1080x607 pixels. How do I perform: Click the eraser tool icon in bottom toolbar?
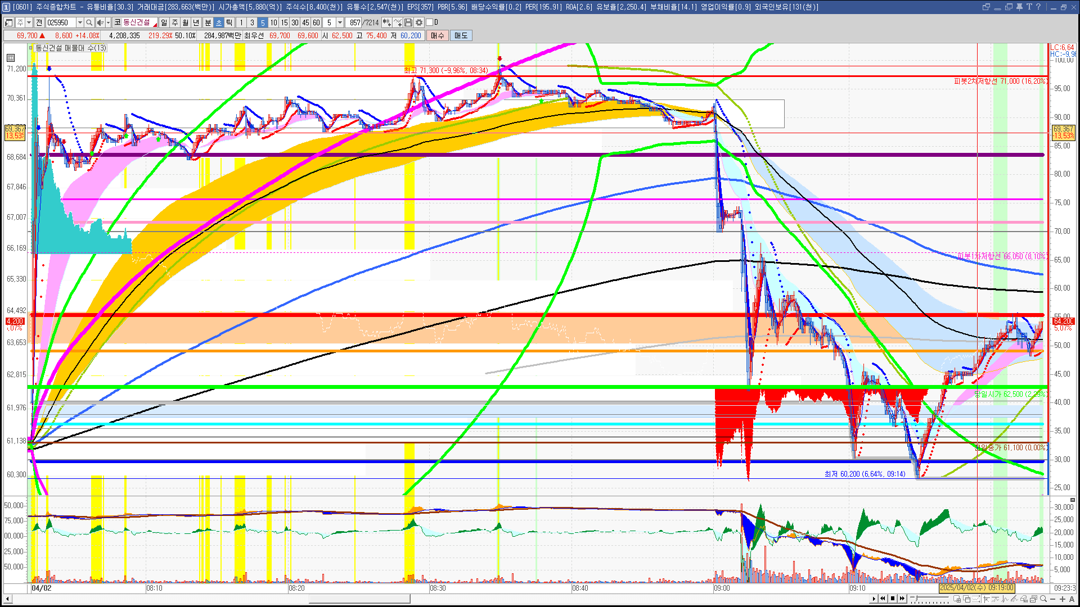(1024, 599)
